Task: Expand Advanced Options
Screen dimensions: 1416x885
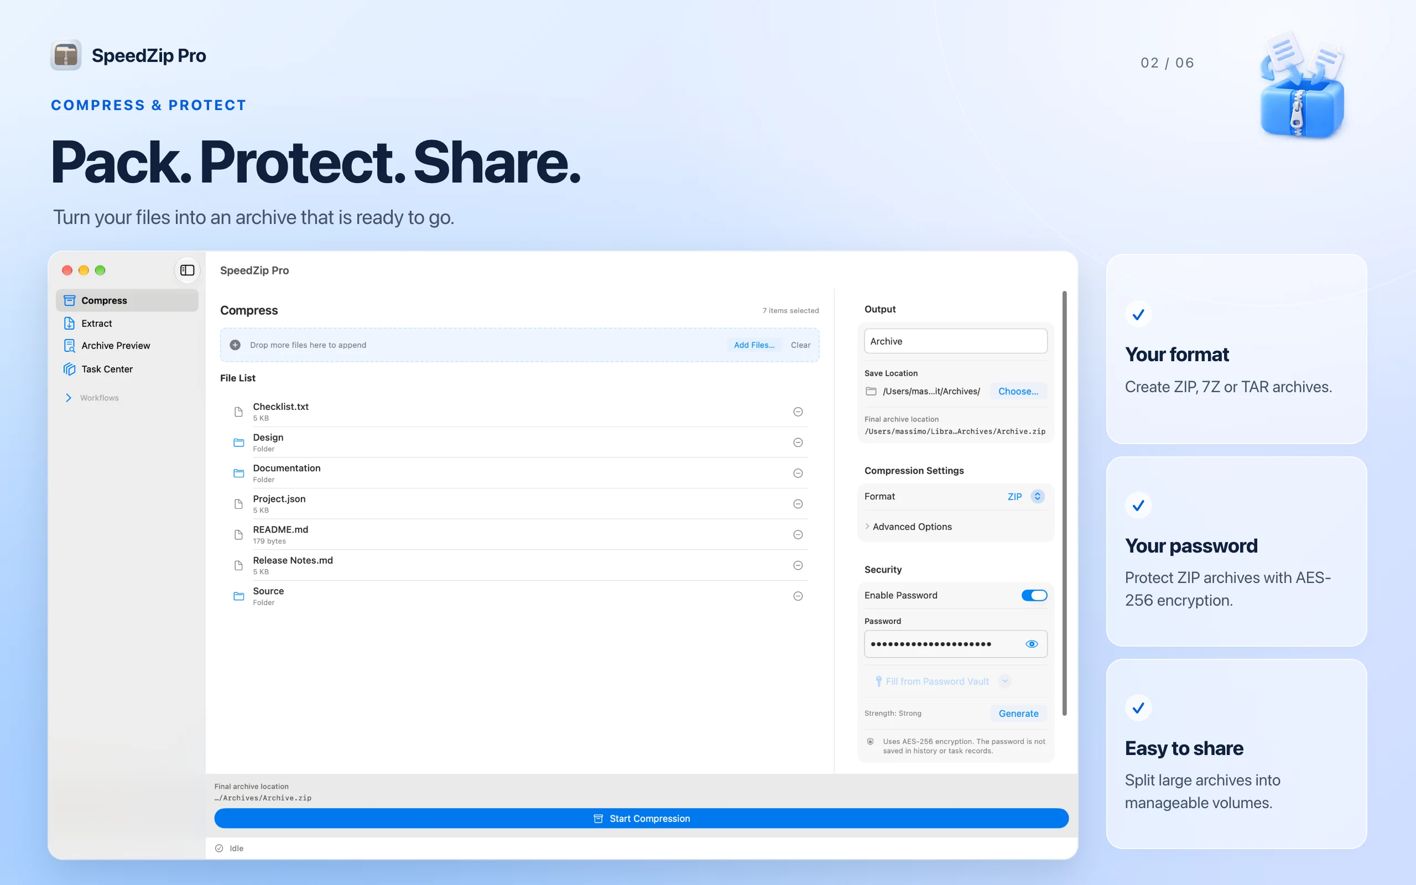Action: pyautogui.click(x=908, y=526)
